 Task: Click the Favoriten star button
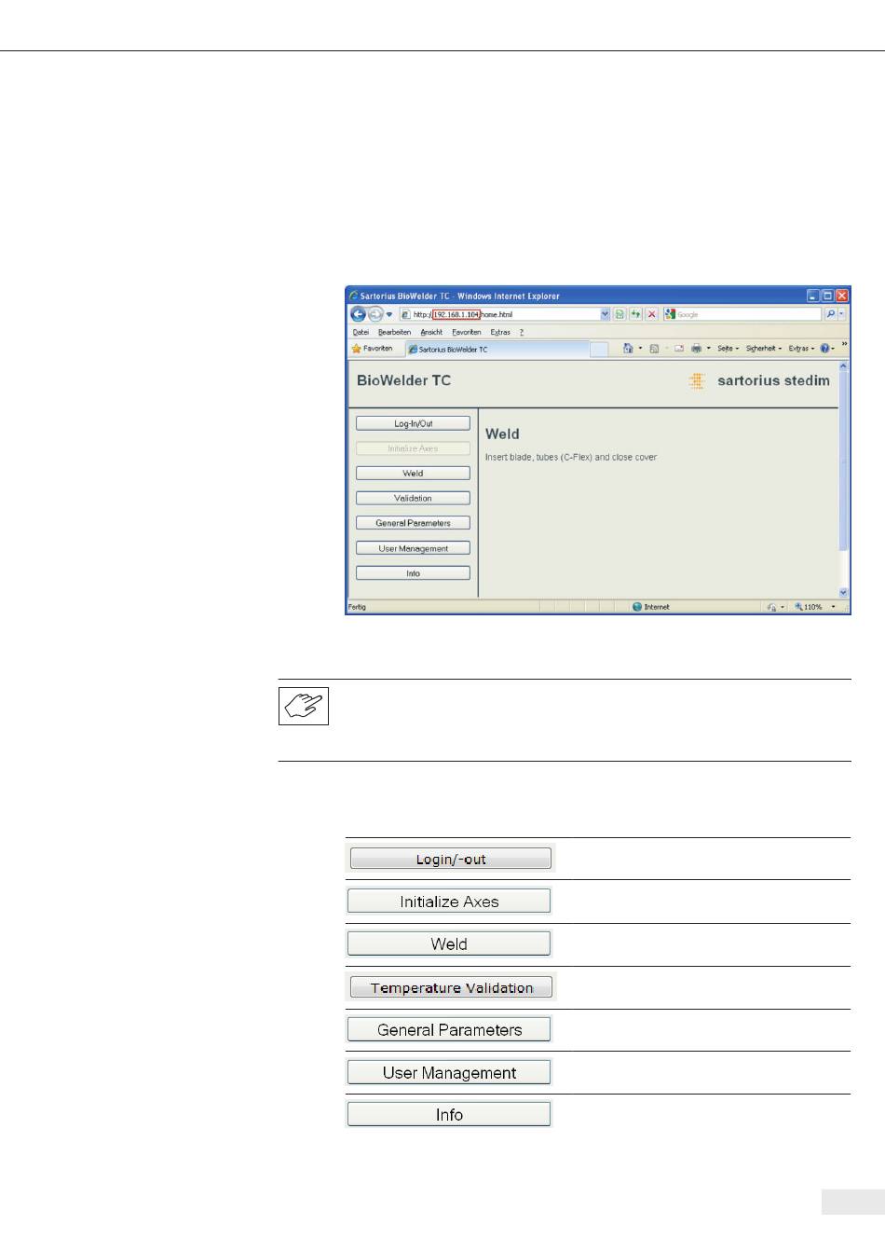[x=372, y=349]
